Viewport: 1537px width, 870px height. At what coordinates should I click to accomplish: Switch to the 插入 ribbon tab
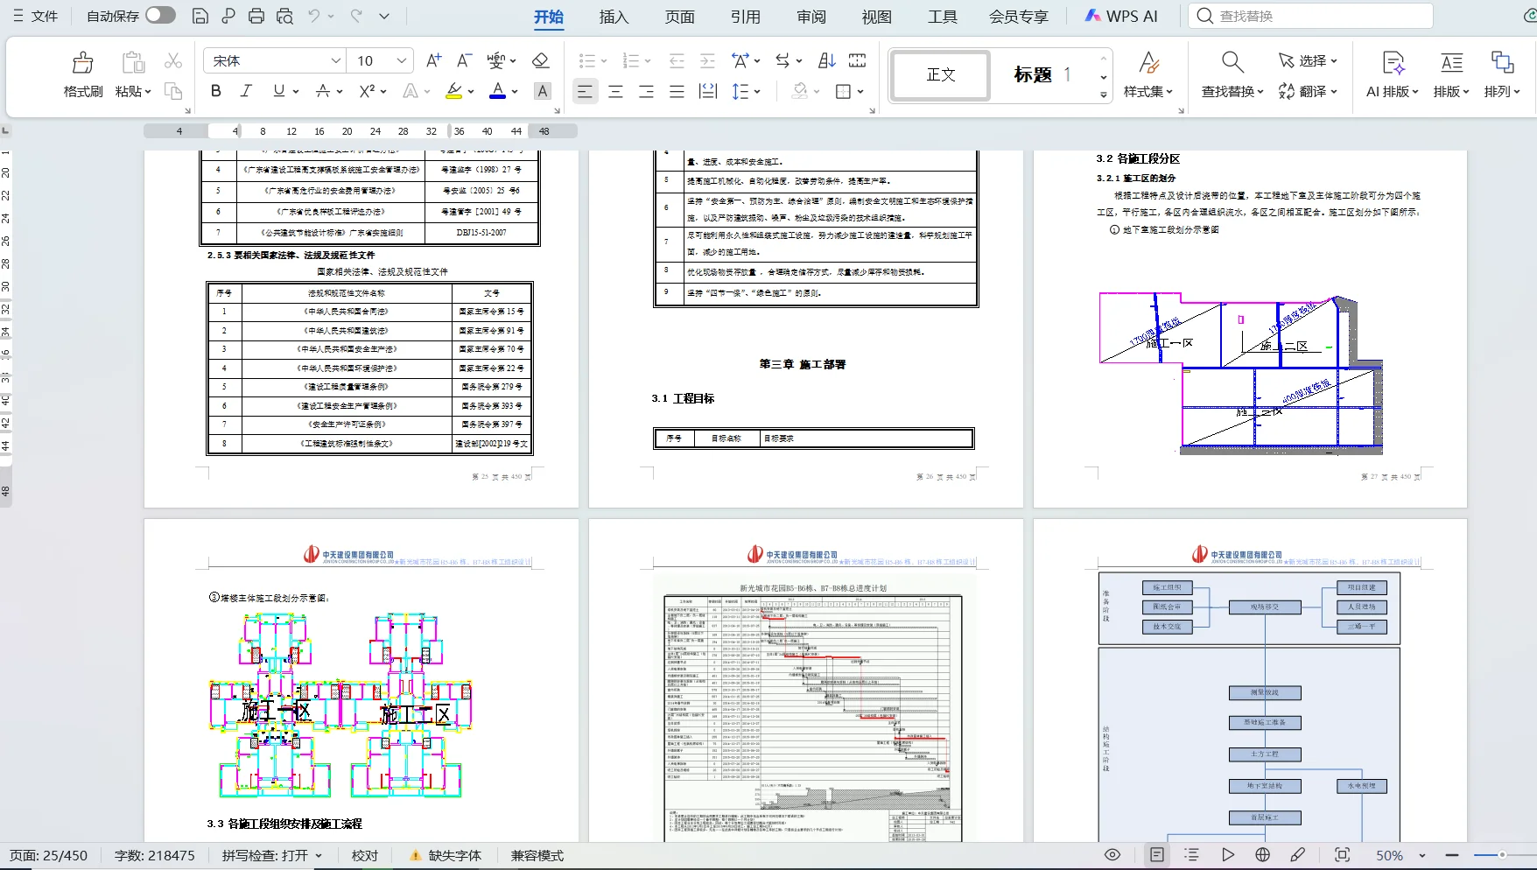pyautogui.click(x=614, y=17)
